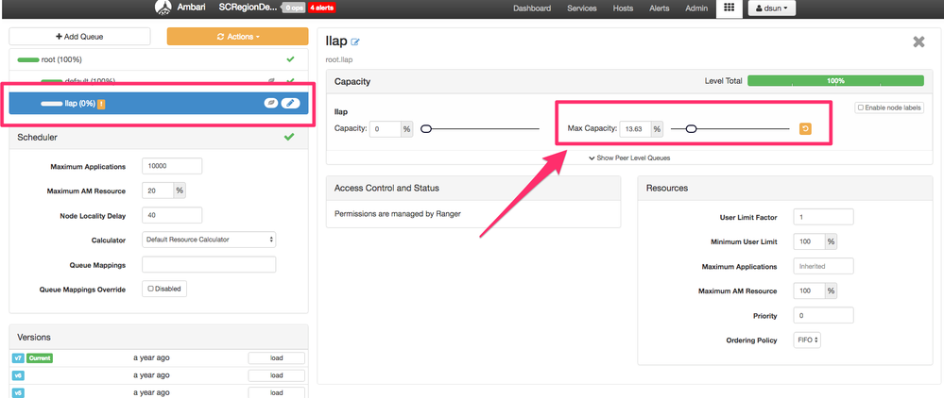Open the Services menu
This screenshot has height=398, width=944.
[x=581, y=8]
